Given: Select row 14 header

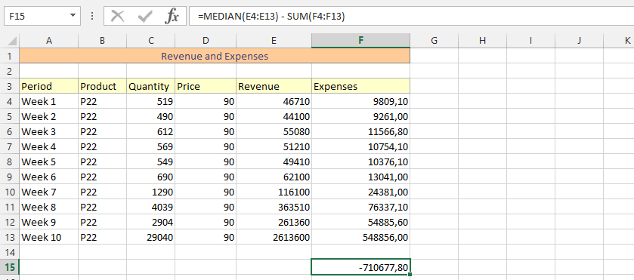Looking at the screenshot, I should point(10,252).
